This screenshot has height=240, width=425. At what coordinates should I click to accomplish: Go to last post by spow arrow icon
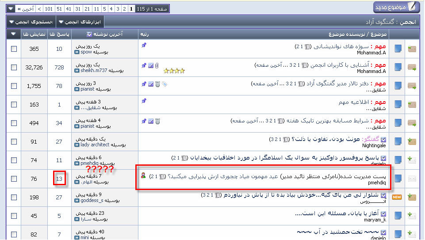click(77, 52)
